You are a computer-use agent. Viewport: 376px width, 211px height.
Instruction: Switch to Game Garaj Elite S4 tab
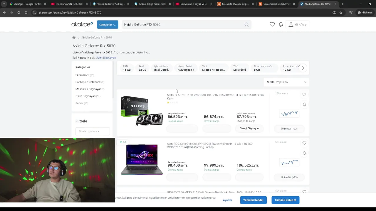tap(277, 4)
